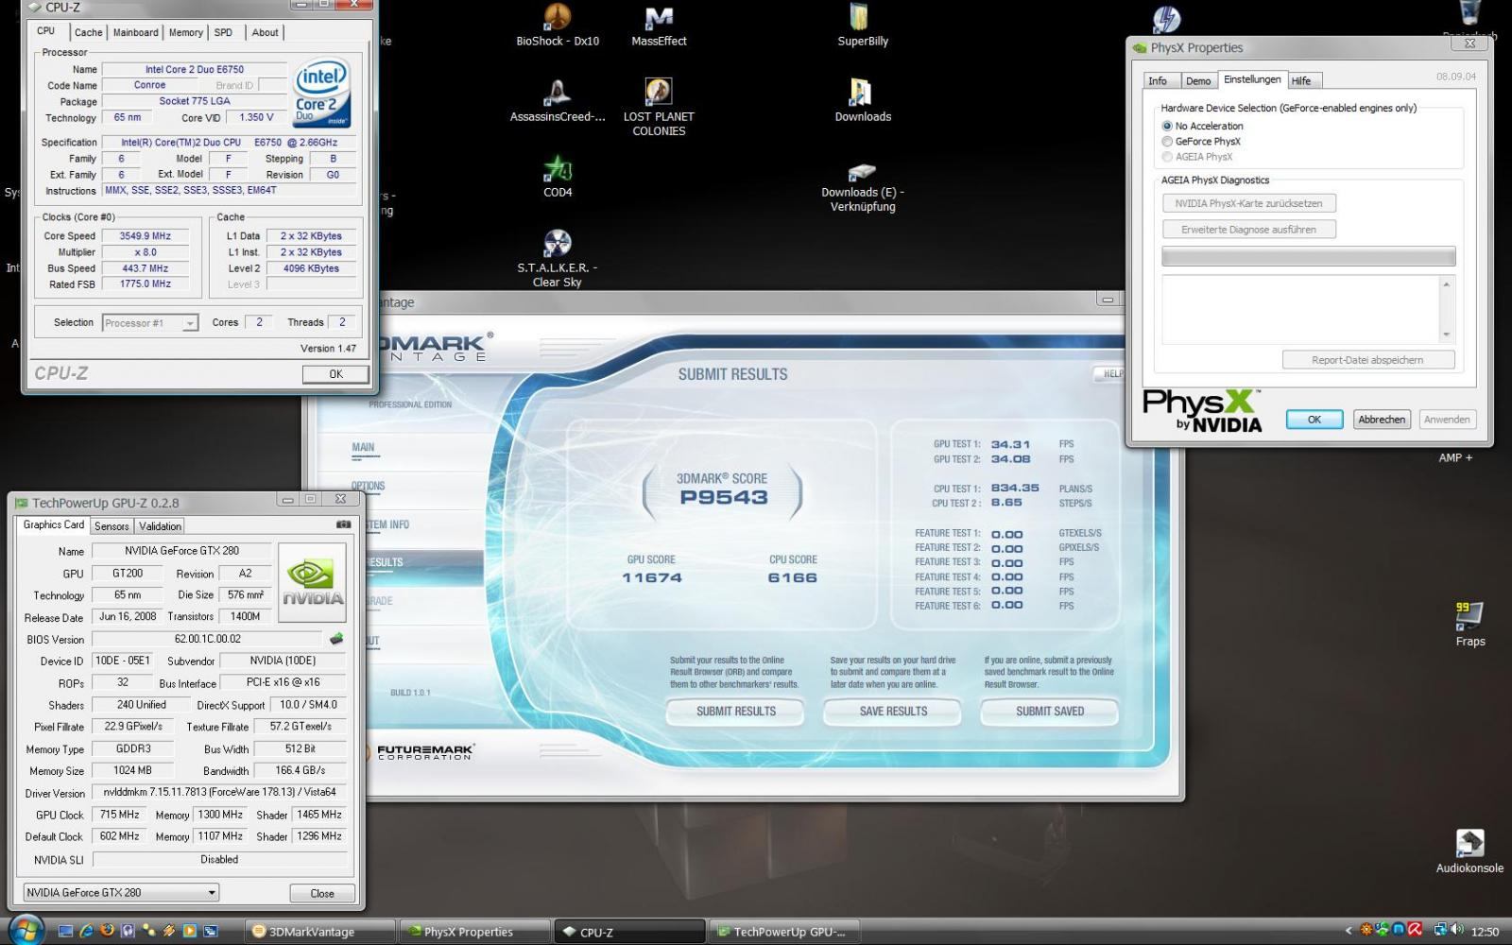Open the BioShock - Dx10 desktop icon

(558, 26)
